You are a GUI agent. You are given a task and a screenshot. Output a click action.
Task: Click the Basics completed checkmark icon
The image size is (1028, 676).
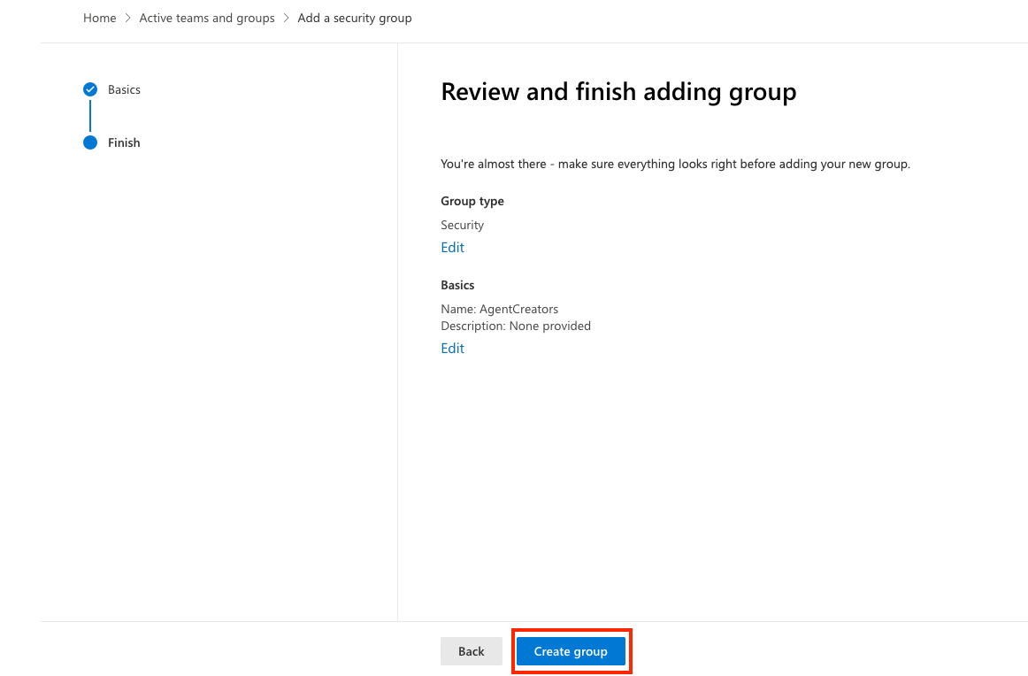pos(90,88)
